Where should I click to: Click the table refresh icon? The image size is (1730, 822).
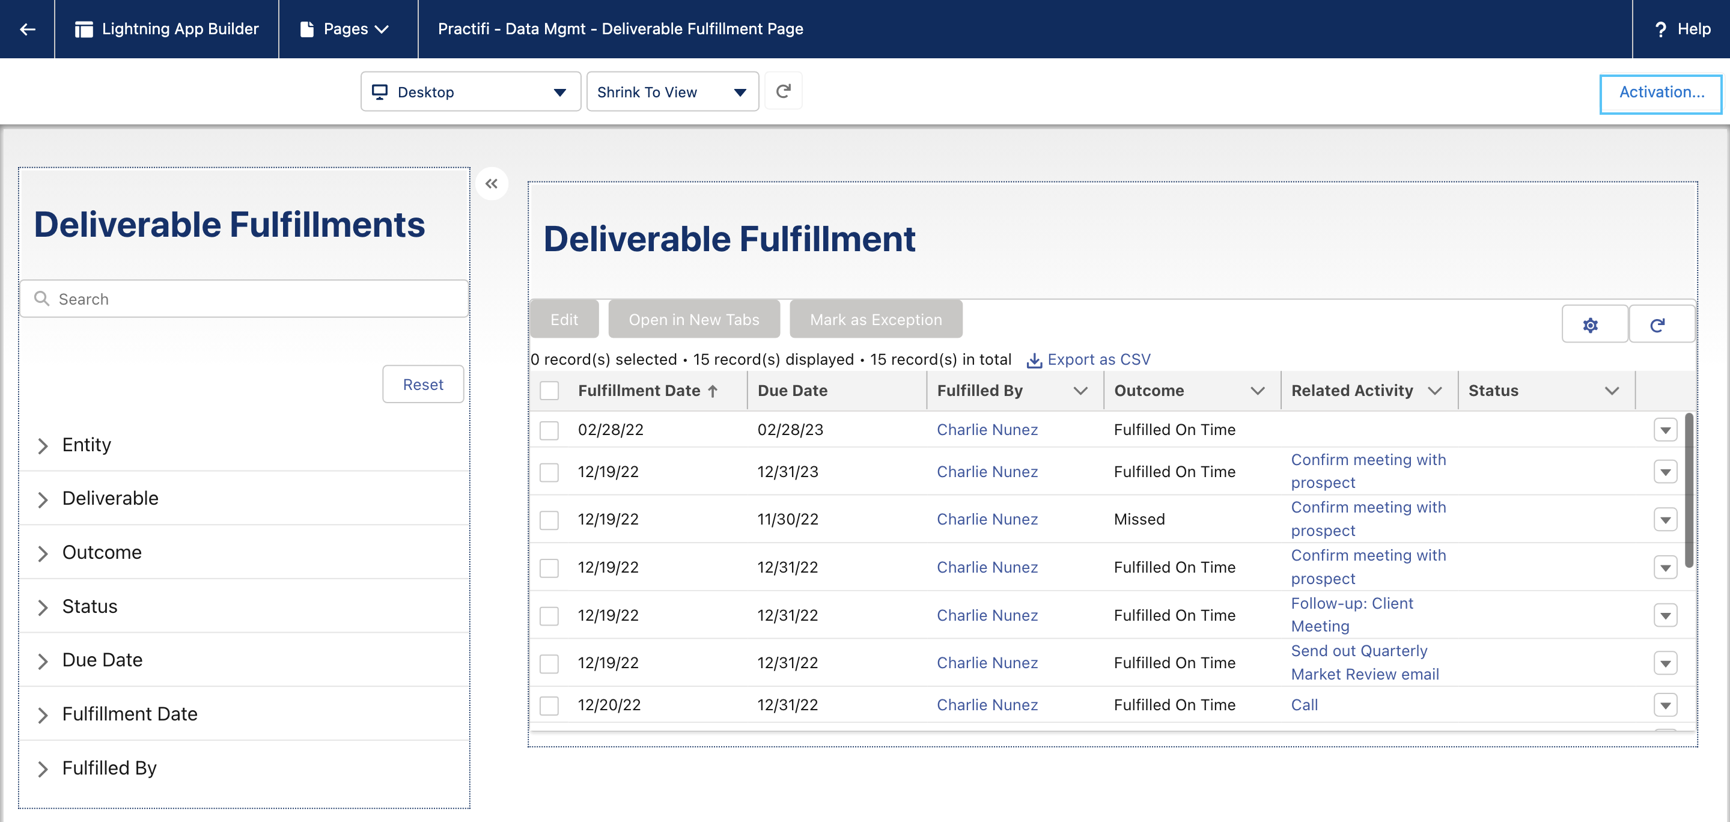tap(1657, 325)
